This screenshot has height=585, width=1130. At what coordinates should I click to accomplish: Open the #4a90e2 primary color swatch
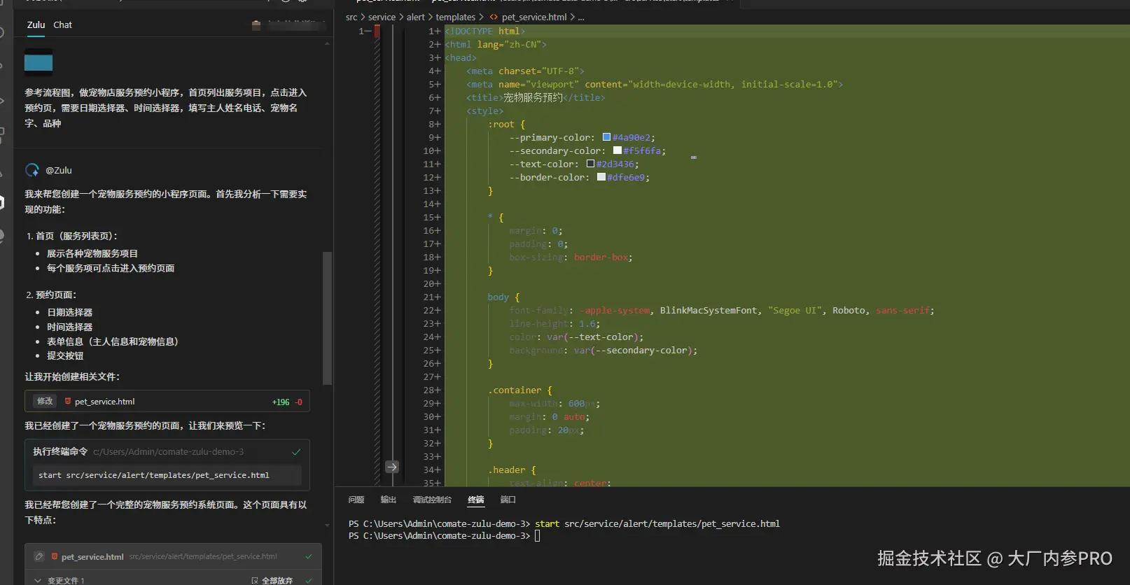[606, 137]
